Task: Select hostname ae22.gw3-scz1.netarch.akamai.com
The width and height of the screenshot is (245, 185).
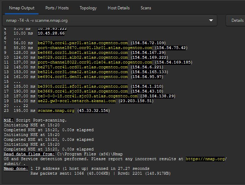Action: pos(77,101)
